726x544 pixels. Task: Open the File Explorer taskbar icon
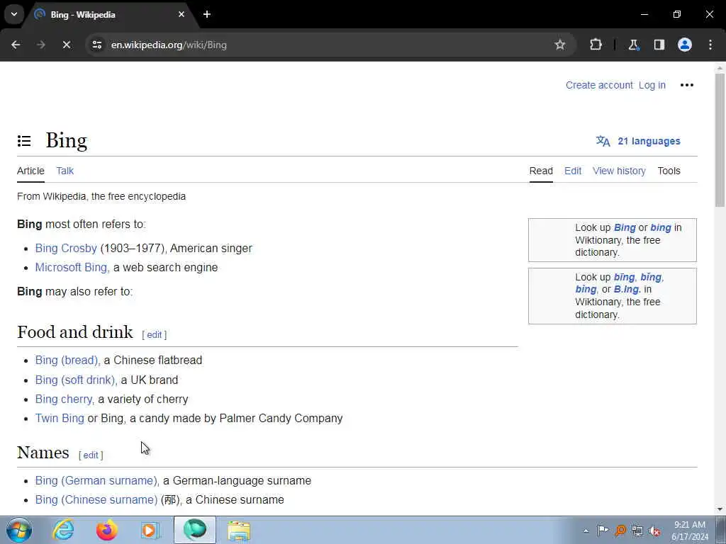pos(239,531)
